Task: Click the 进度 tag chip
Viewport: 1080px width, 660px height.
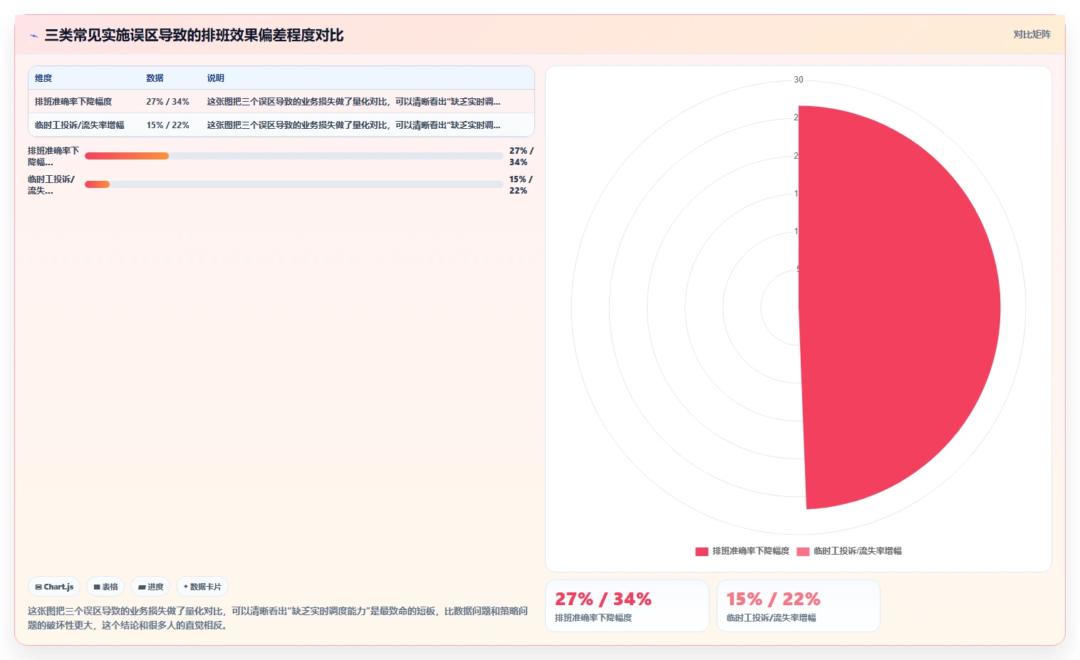Action: point(150,587)
